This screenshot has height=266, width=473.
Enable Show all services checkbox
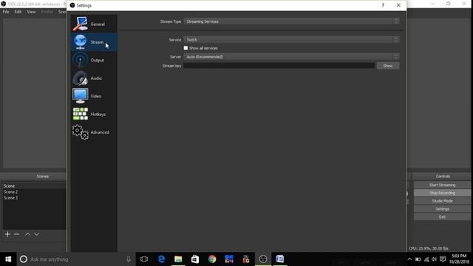(x=186, y=48)
